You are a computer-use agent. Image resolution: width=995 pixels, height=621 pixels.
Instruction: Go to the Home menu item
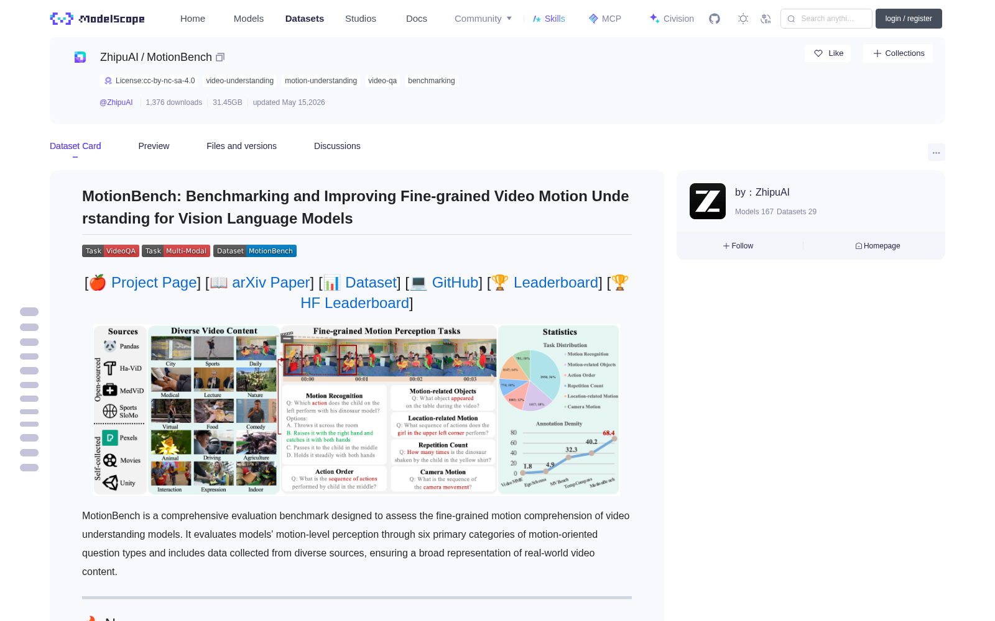pyautogui.click(x=193, y=19)
